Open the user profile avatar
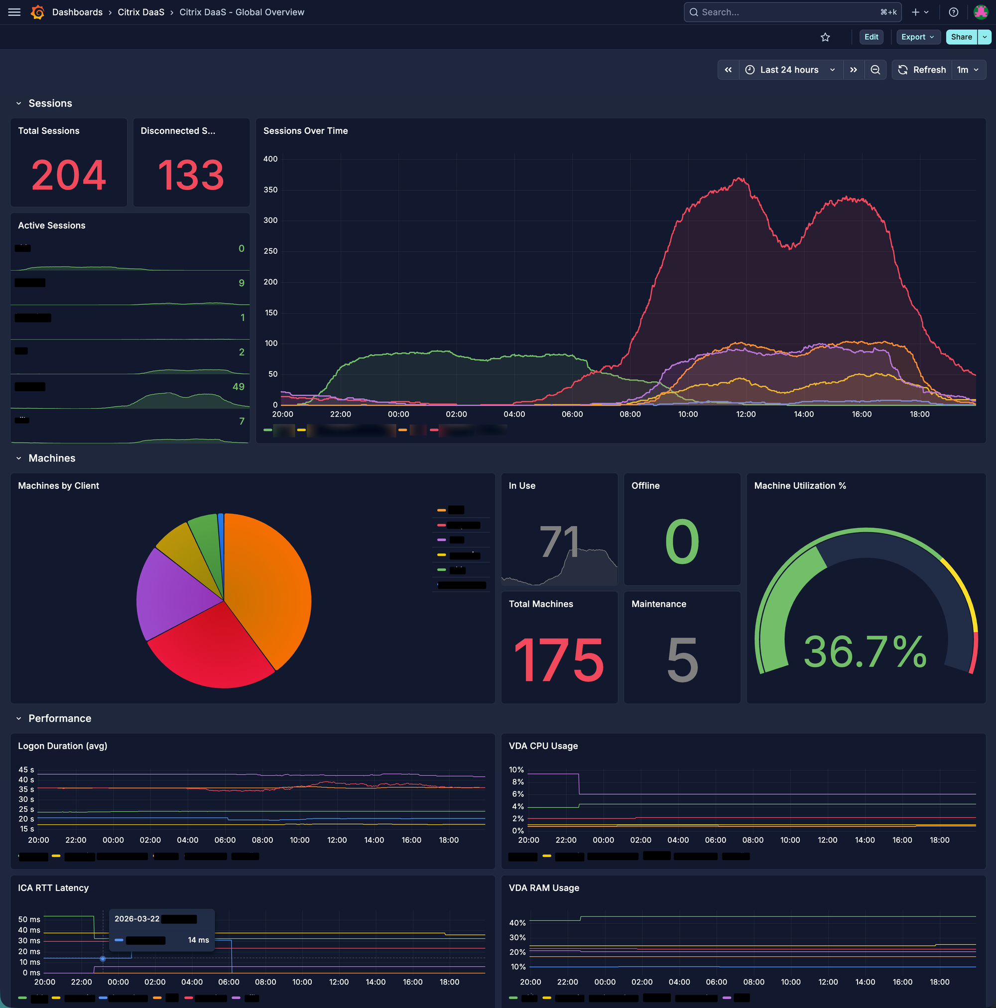This screenshot has width=996, height=1008. [x=981, y=12]
